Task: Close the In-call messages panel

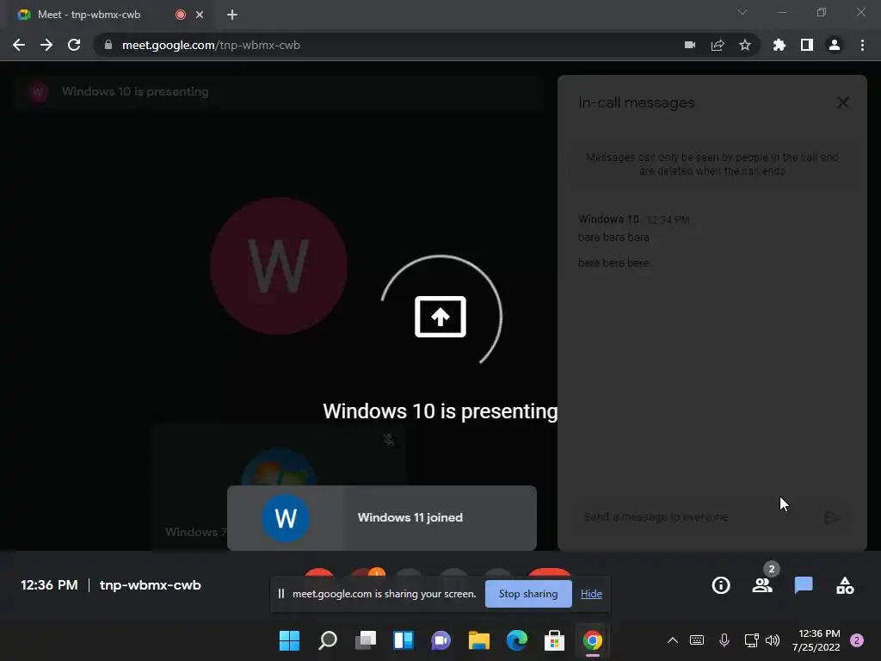Action: coord(843,102)
